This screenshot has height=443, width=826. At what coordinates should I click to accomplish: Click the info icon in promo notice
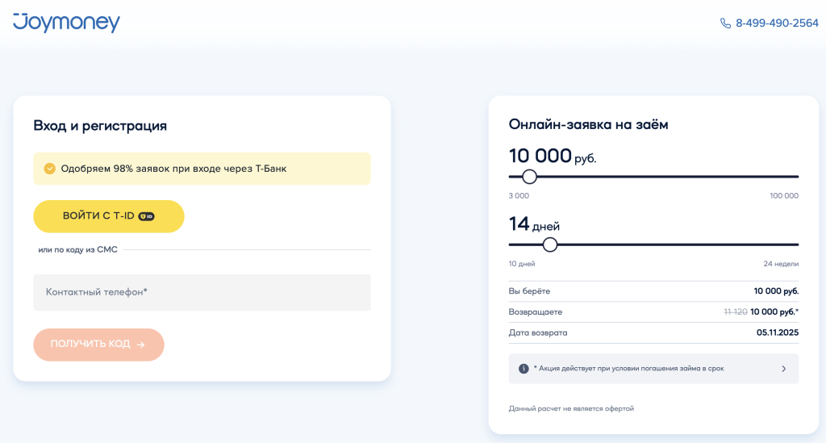[x=524, y=369]
